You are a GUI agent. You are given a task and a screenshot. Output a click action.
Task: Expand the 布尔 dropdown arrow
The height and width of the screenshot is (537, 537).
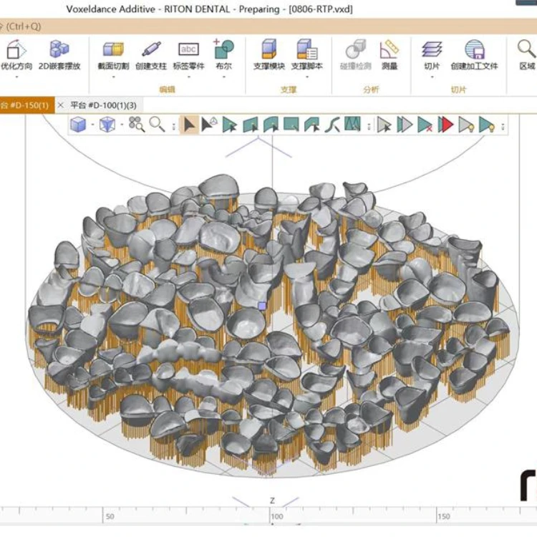(x=224, y=77)
